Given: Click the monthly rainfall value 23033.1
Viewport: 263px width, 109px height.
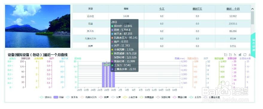Looking at the screenshot, I should click(x=233, y=24).
